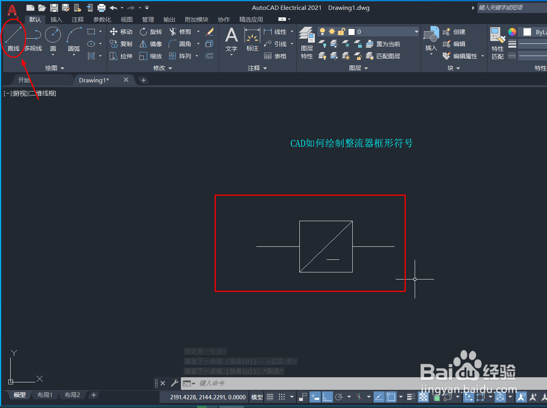Screen dimensions: 547x408
Task: Click the new drawing tab plus button
Action: point(143,80)
